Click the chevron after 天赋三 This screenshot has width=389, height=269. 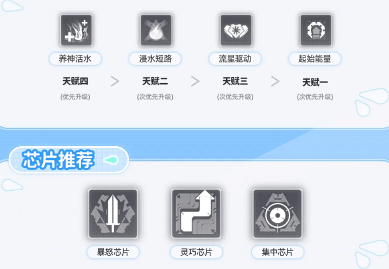coord(275,82)
